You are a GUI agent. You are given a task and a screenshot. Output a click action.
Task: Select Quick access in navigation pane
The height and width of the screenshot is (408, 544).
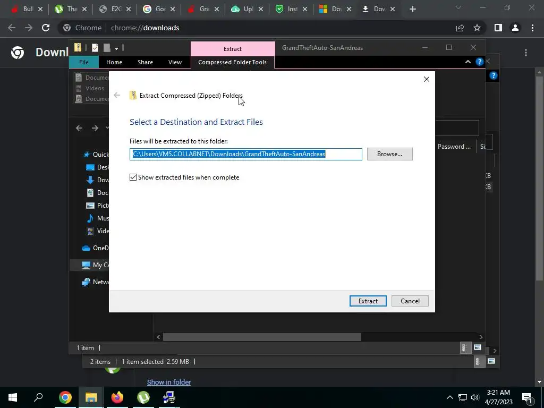(x=96, y=155)
